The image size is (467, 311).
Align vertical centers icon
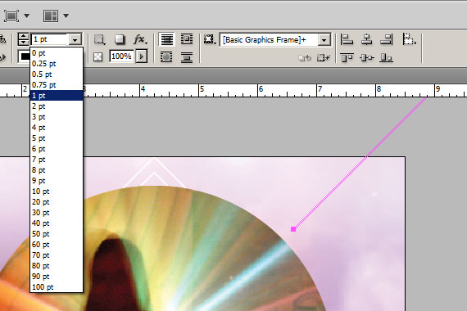coord(366,57)
